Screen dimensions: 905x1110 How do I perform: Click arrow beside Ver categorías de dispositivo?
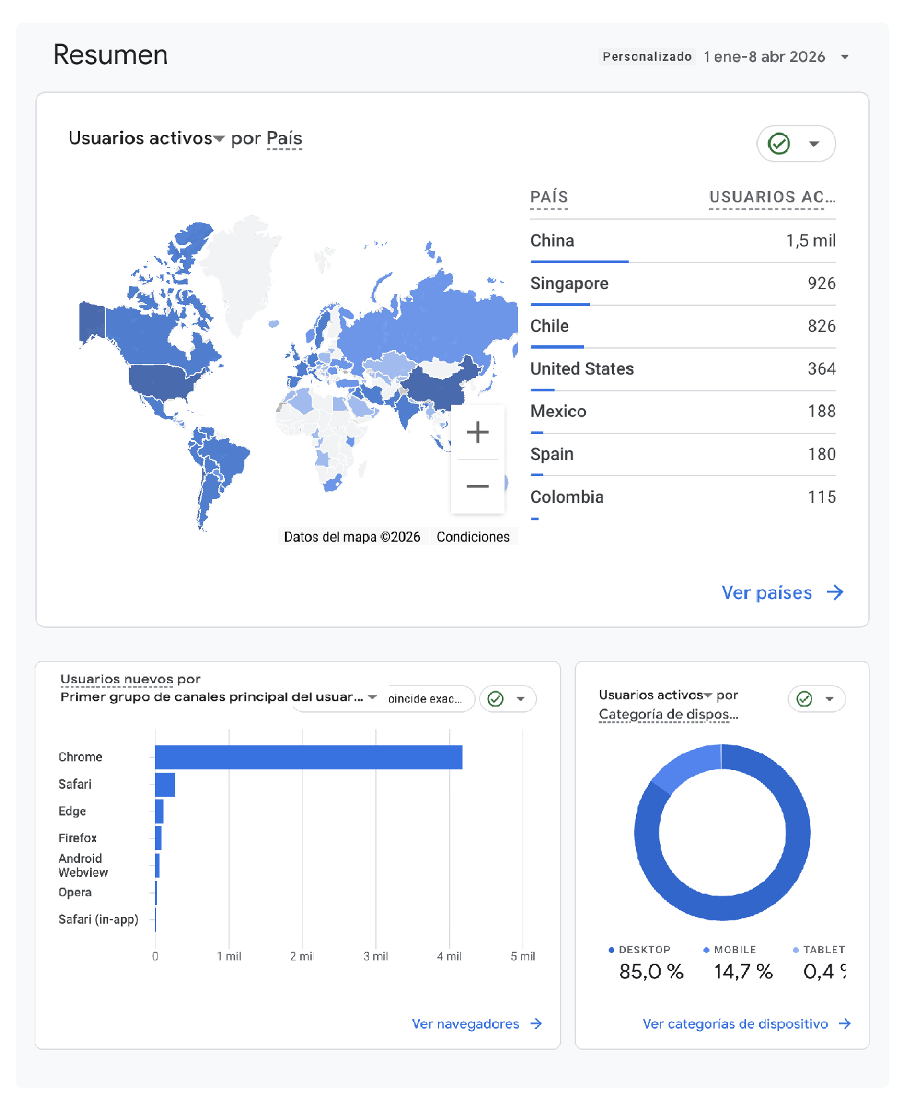[845, 1024]
